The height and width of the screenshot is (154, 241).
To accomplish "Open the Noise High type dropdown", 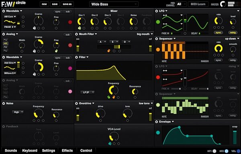I will coord(18,112).
